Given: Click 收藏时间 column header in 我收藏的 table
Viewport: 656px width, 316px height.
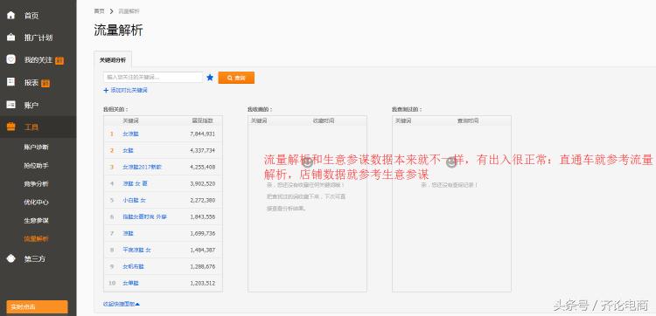Looking at the screenshot, I should tap(324, 120).
